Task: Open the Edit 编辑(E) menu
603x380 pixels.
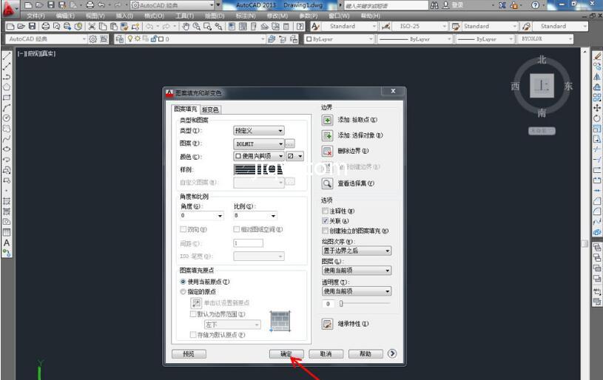Action: pos(64,16)
